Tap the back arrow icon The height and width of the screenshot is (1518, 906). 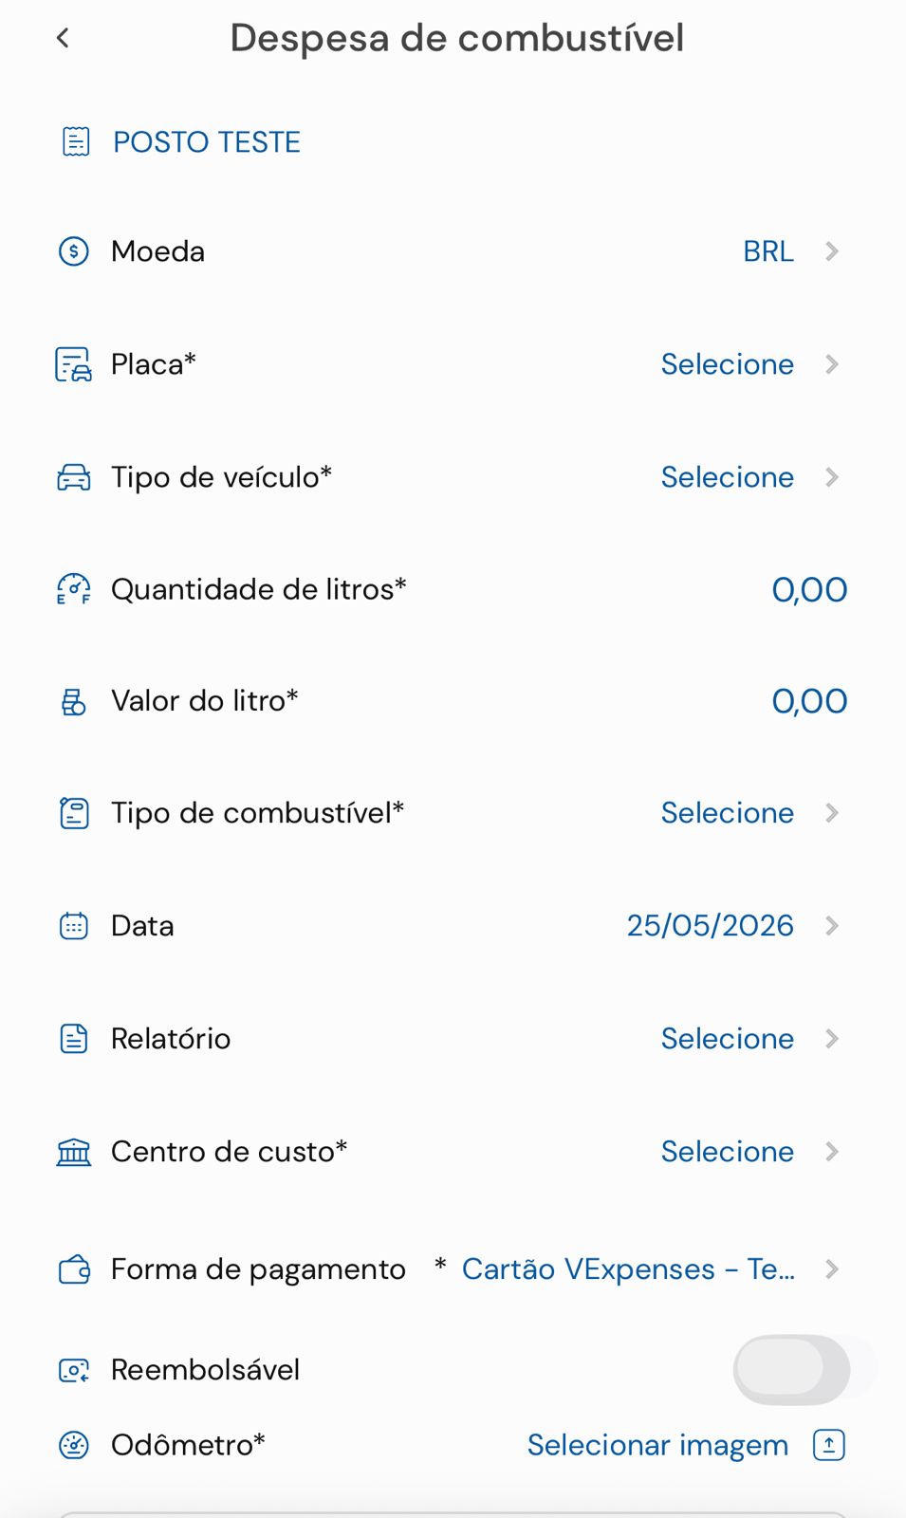coord(63,38)
